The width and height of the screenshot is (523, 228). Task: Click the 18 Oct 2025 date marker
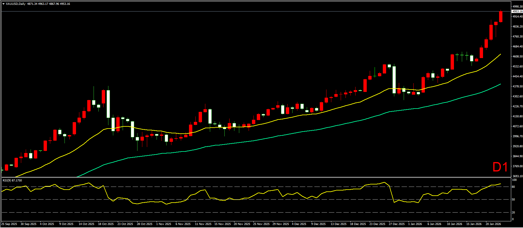106,224
